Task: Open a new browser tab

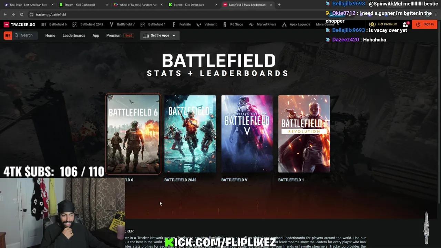Action: (x=279, y=5)
